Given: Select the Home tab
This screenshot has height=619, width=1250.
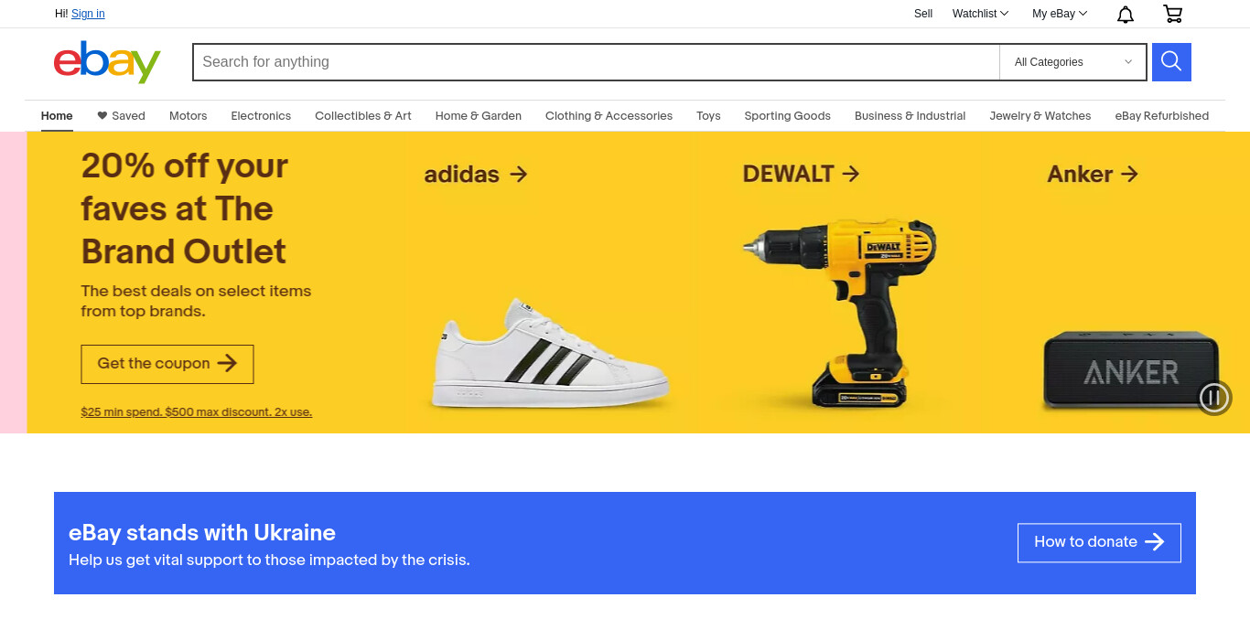Looking at the screenshot, I should point(57,116).
